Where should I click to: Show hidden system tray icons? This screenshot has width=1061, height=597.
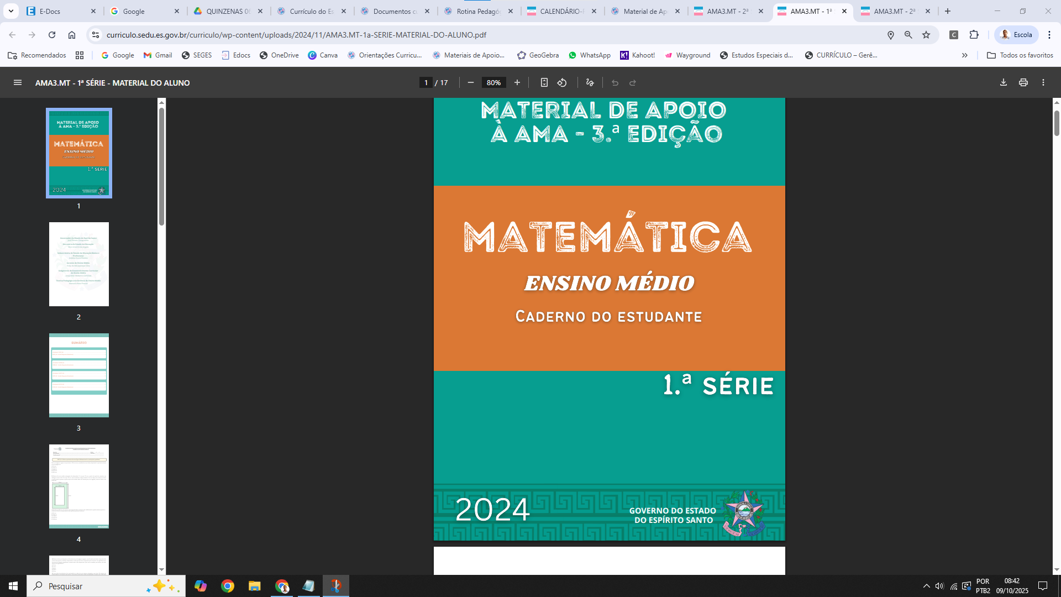927,586
